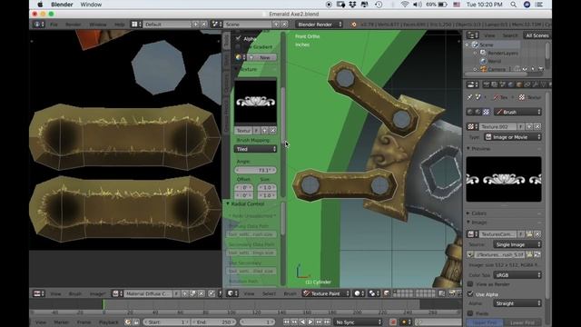581x327 pixels.
Task: Click the brush texture thumbnail in tool shelf
Action: click(x=255, y=102)
